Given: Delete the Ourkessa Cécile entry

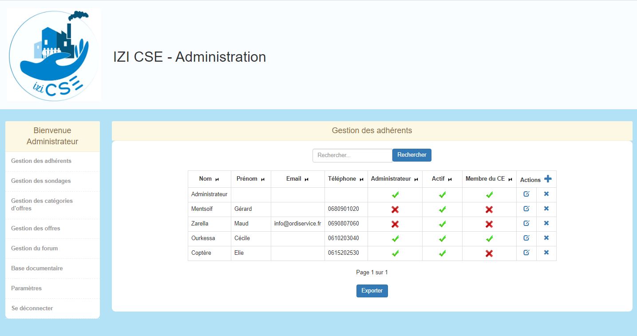Looking at the screenshot, I should pyautogui.click(x=546, y=238).
